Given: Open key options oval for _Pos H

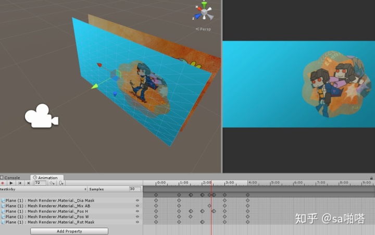Looking at the screenshot, I should [137, 212].
